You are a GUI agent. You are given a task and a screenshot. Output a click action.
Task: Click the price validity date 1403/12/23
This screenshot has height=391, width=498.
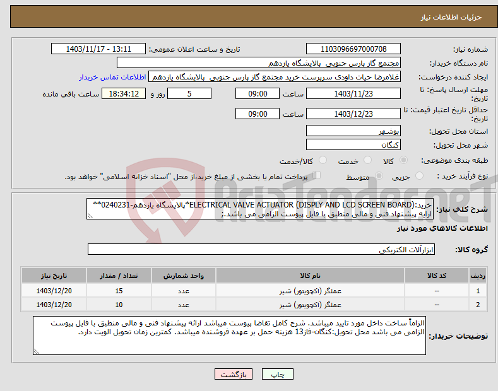[x=353, y=114]
